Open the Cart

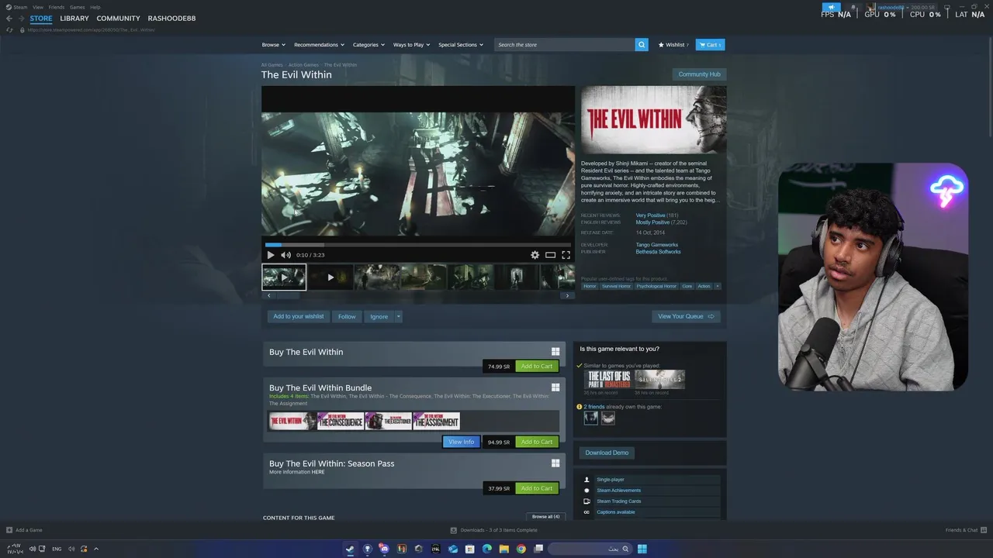pyautogui.click(x=710, y=45)
